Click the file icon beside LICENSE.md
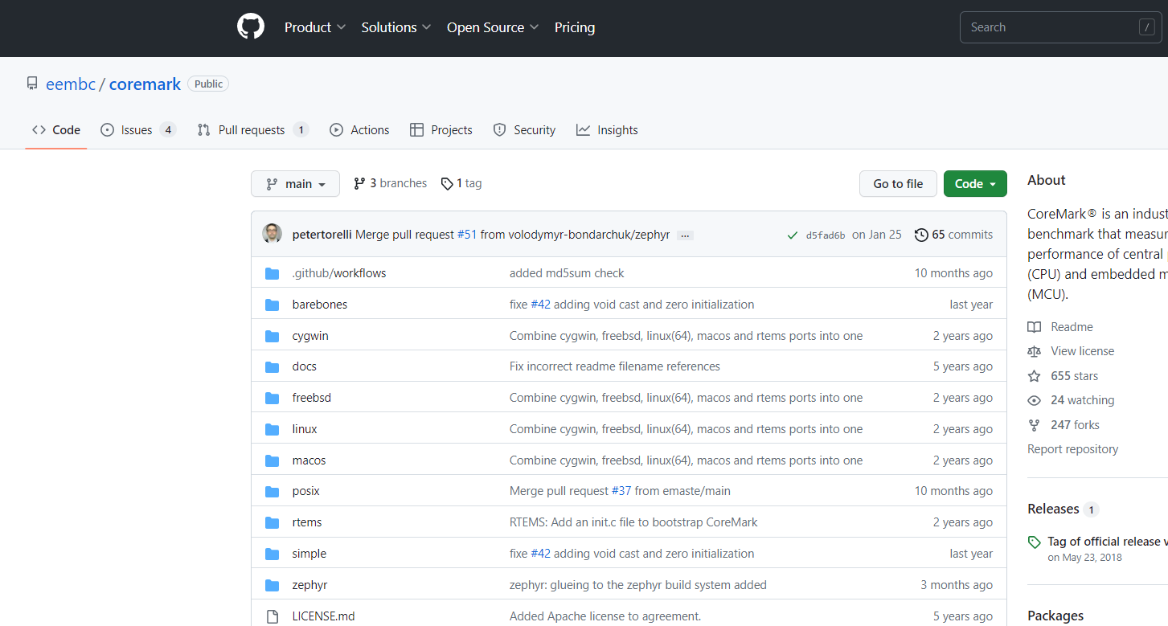Screen dimensions: 1168x626 pyautogui.click(x=273, y=616)
